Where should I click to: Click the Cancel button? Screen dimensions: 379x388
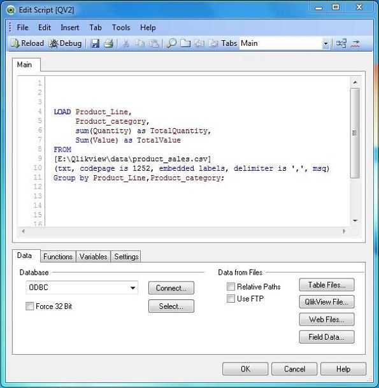pos(294,369)
